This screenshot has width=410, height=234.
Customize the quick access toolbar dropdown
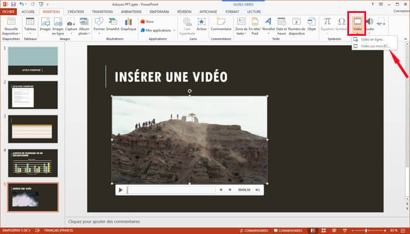click(x=47, y=5)
